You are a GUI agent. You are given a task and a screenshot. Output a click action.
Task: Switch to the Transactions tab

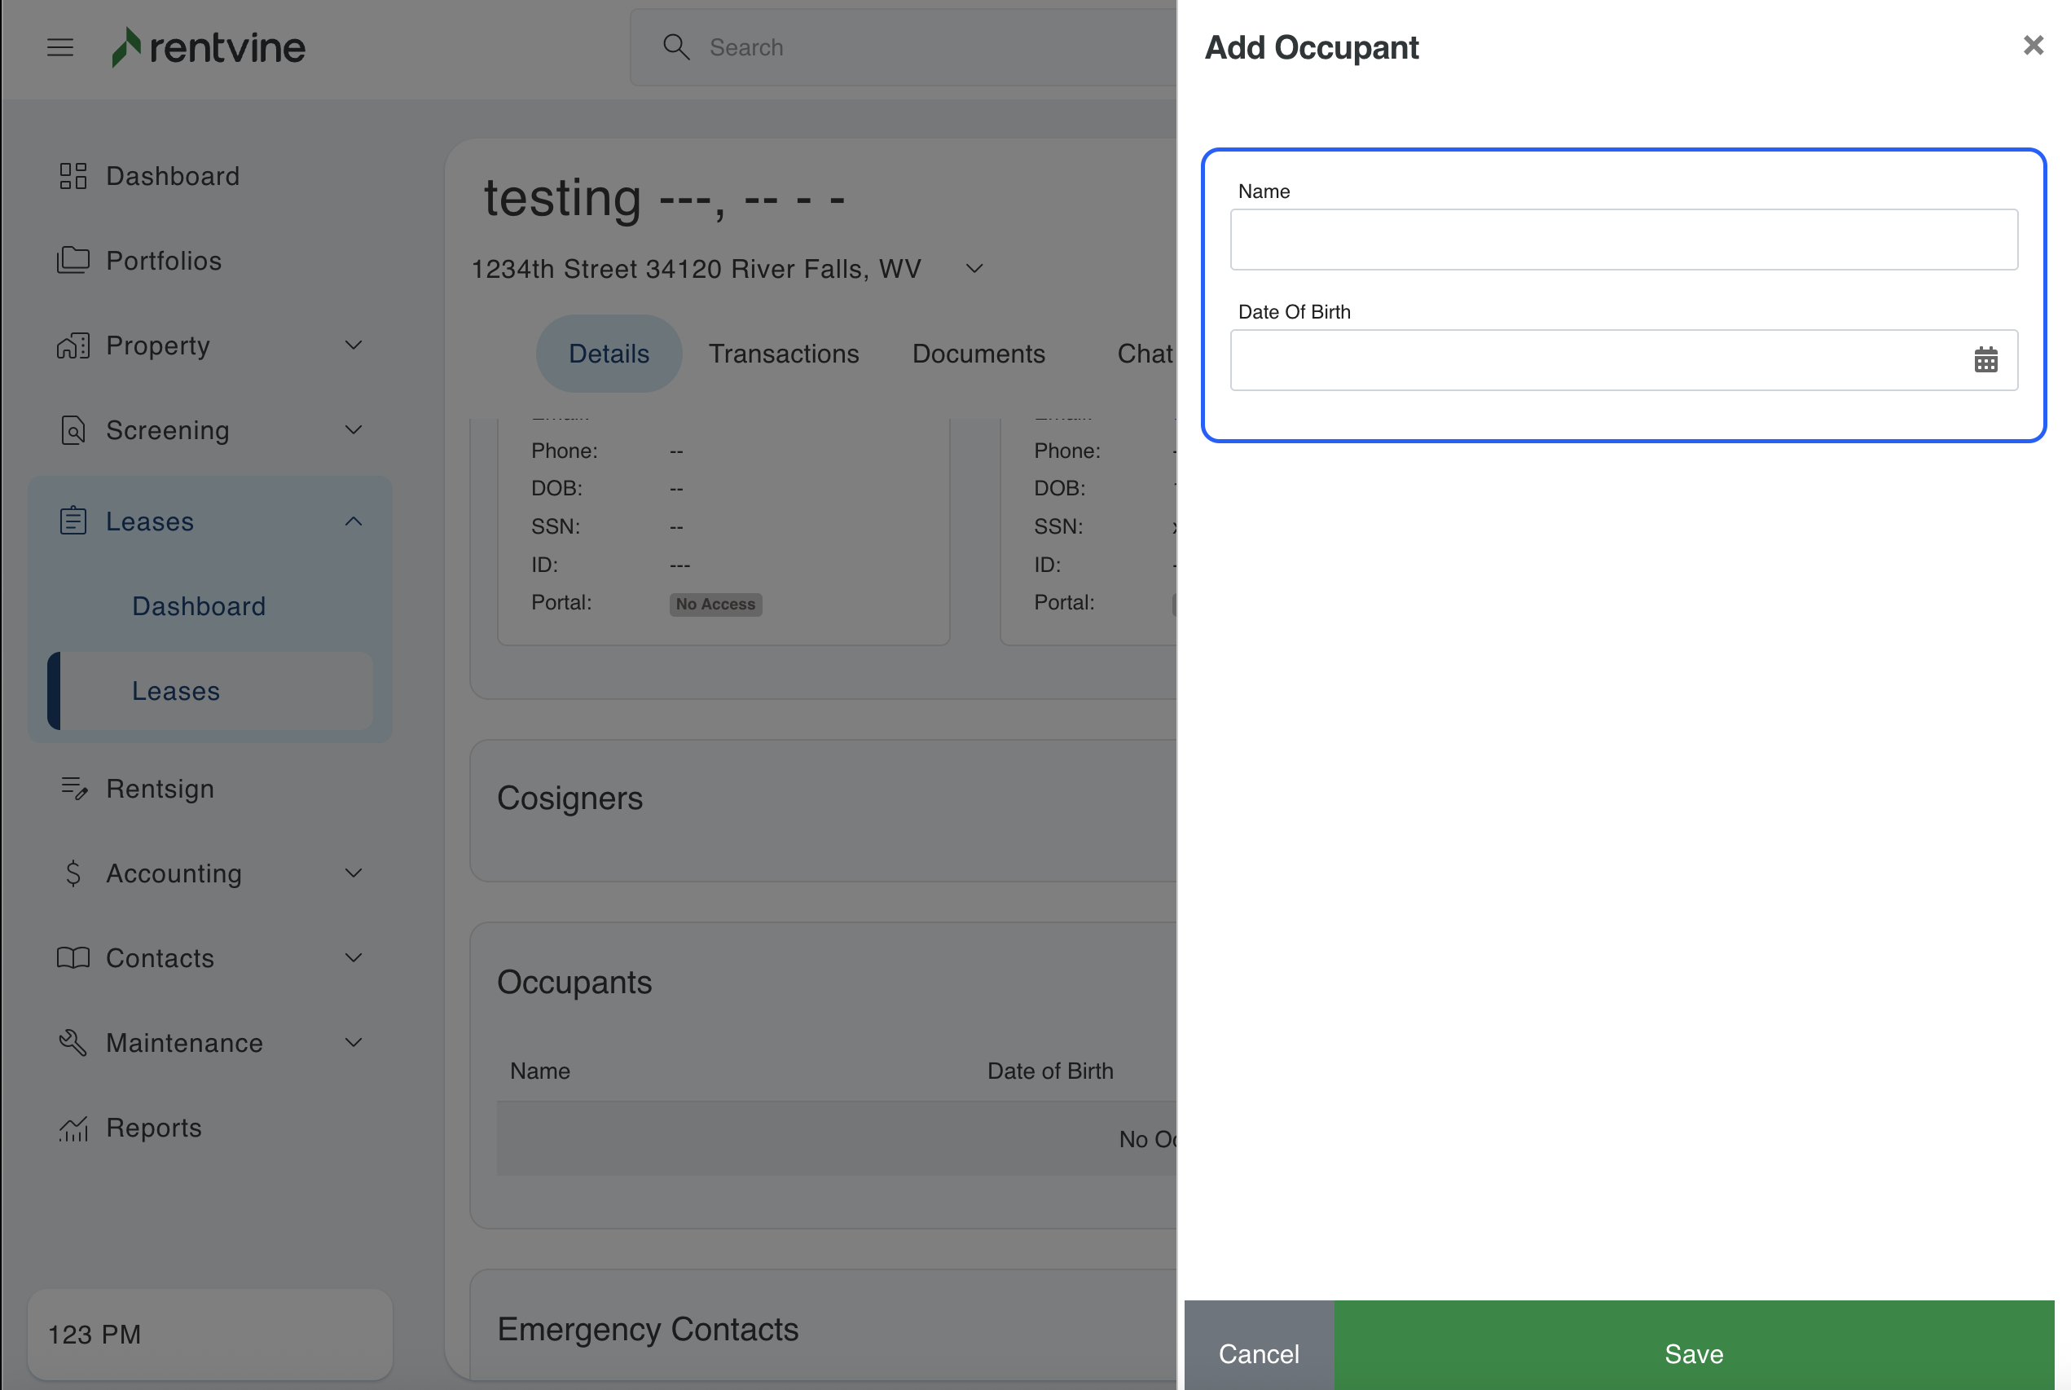pos(784,354)
